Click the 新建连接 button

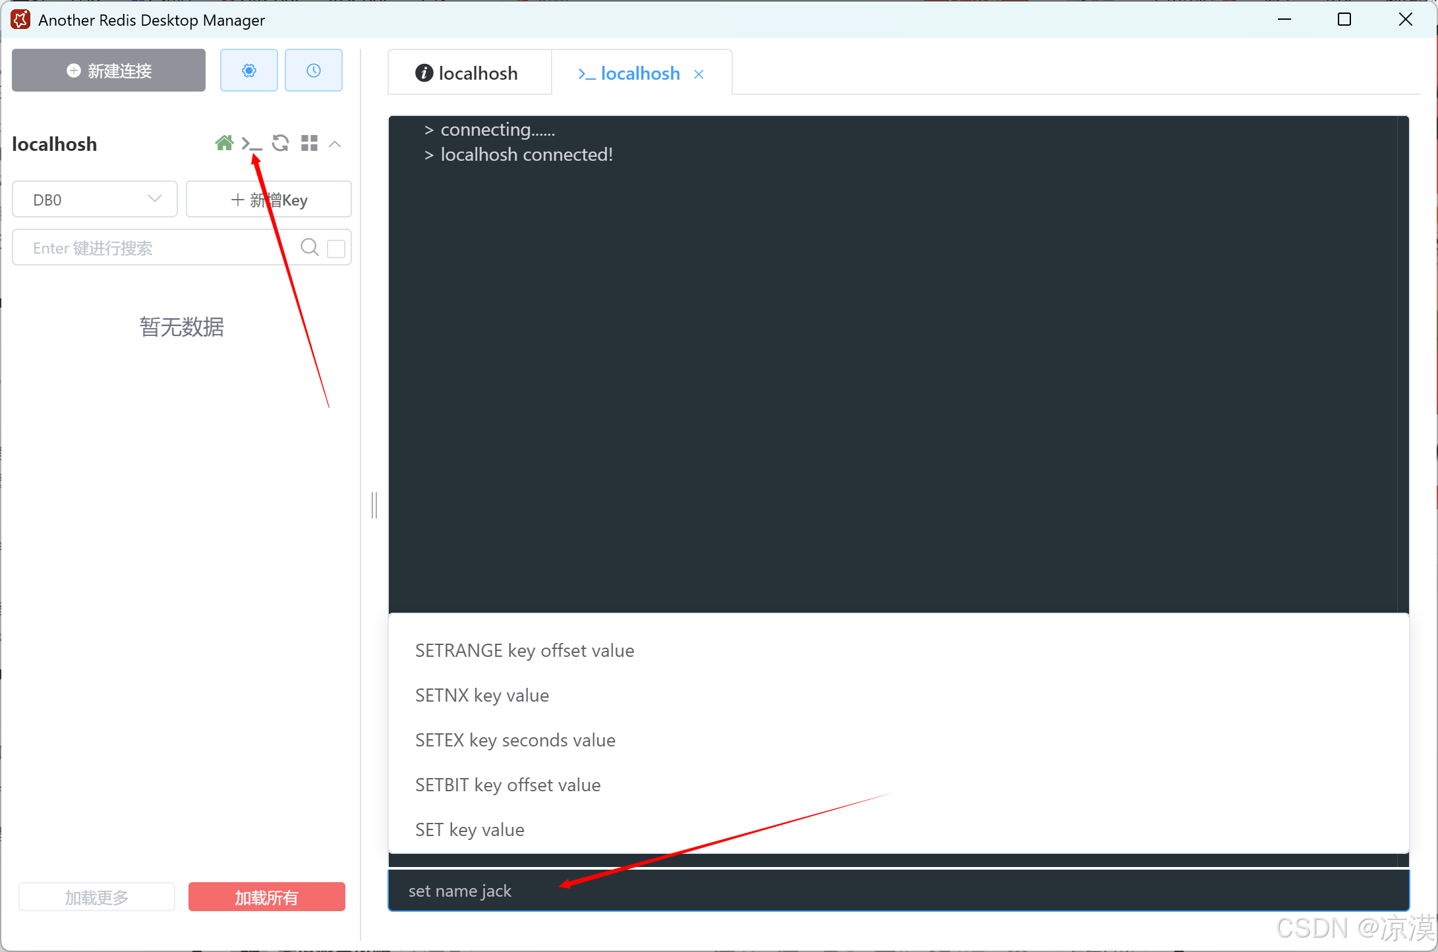(x=109, y=70)
